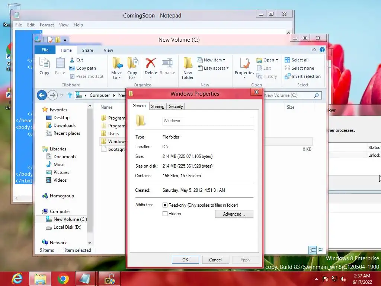
Task: Switch to large icons view in status bar
Action: (x=321, y=250)
